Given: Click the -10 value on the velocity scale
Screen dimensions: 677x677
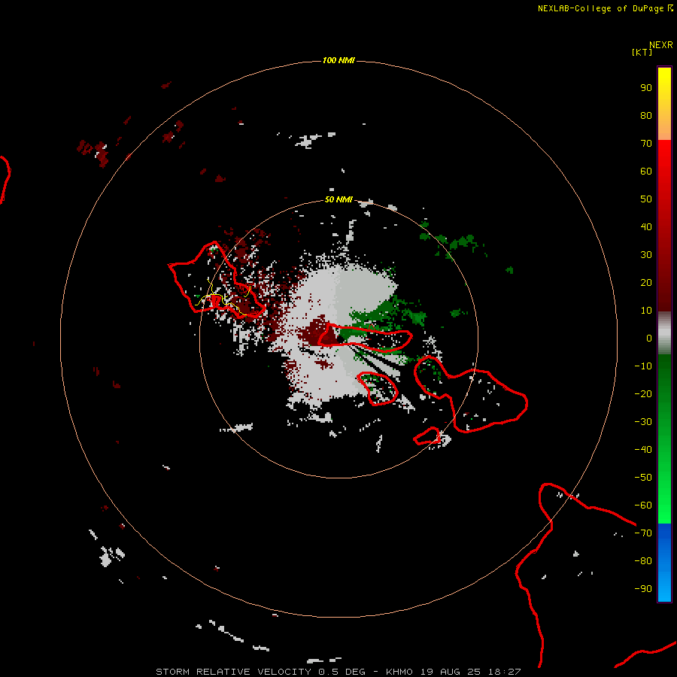Looking at the screenshot, I should coord(643,366).
